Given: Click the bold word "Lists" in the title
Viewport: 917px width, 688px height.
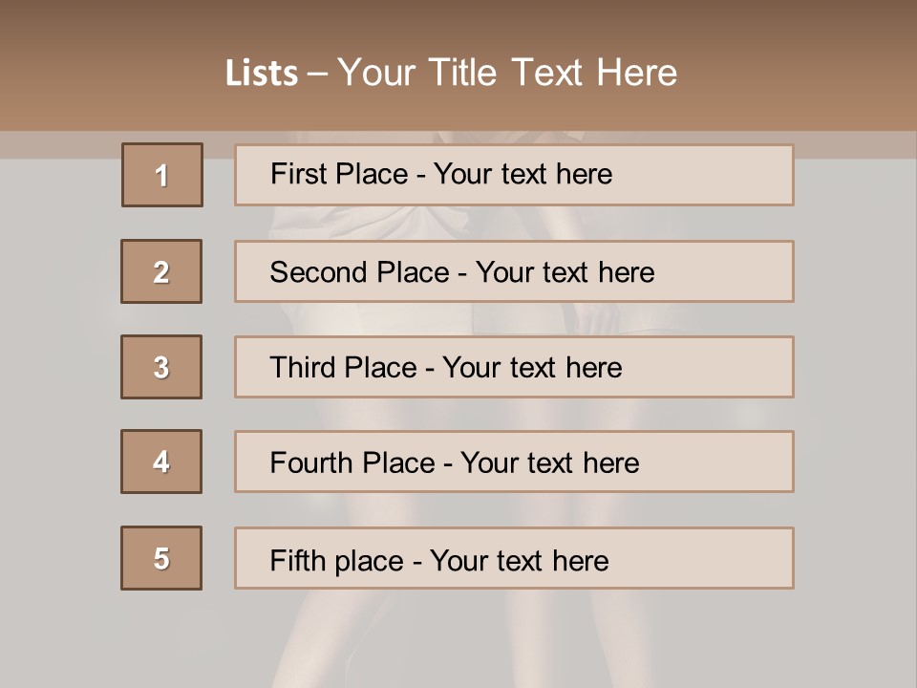Looking at the screenshot, I should (262, 74).
